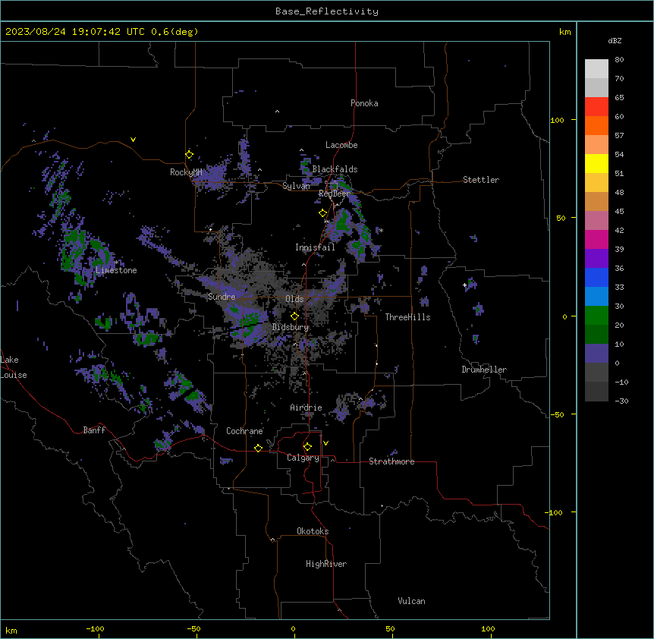This screenshot has width=654, height=639.
Task: Select the yellow 54 dBZ legend swatch
Action: (x=596, y=163)
